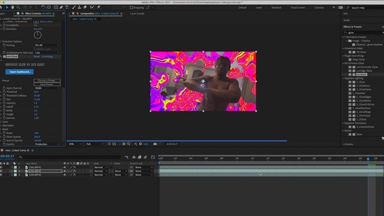The image size is (384, 216).
Task: Click Reset link for uni.Glow effect
Action: [x=37, y=56]
